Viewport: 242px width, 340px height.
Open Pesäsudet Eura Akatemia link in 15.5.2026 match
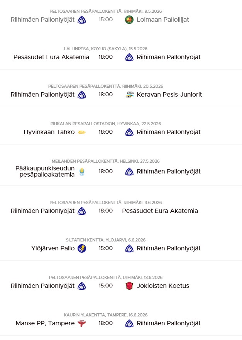point(51,57)
